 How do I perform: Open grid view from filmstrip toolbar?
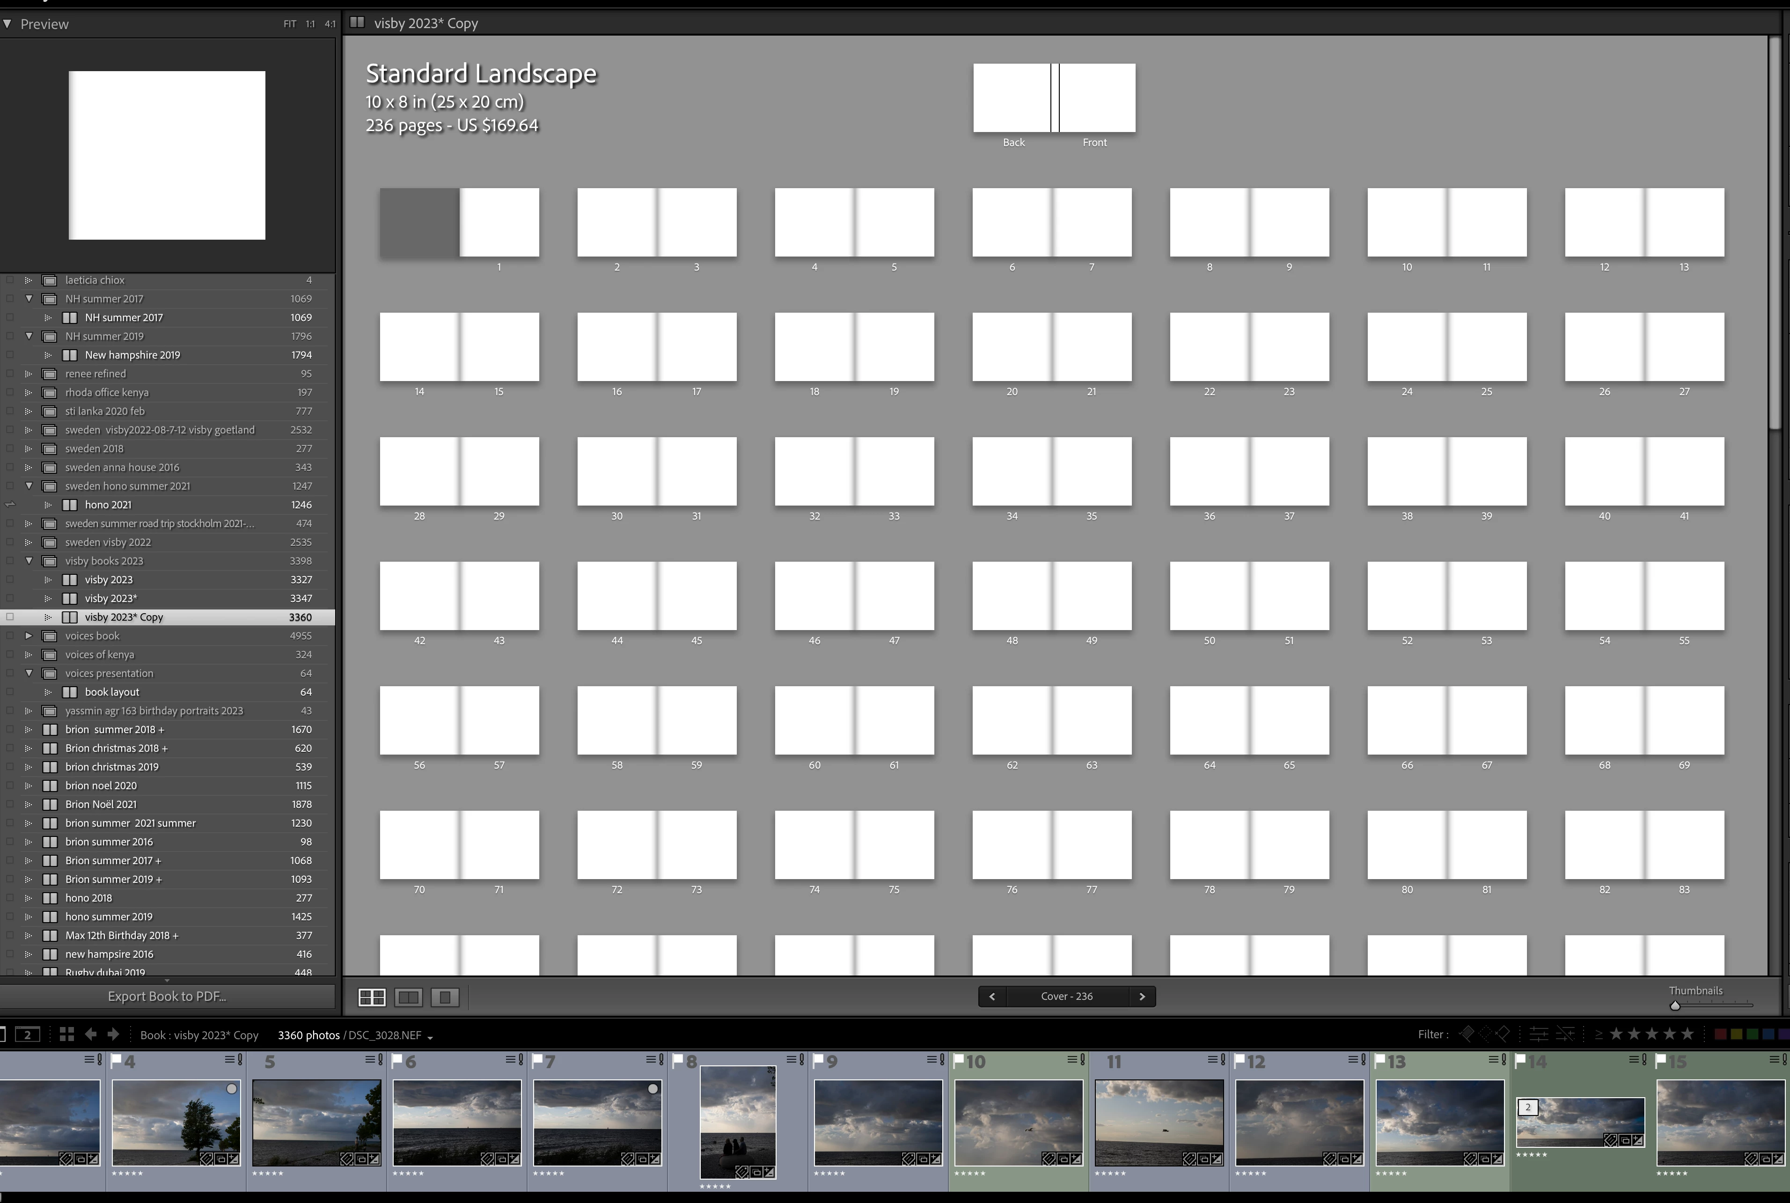67,1034
